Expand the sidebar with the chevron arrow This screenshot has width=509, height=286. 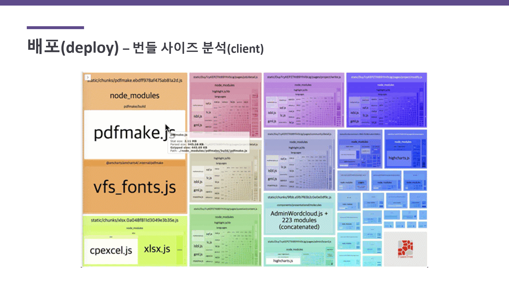point(88,77)
